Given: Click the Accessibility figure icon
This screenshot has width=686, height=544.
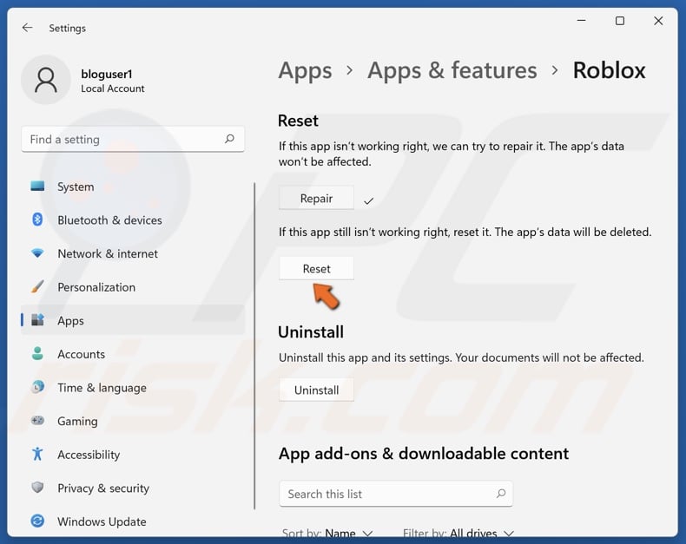Looking at the screenshot, I should (37, 455).
